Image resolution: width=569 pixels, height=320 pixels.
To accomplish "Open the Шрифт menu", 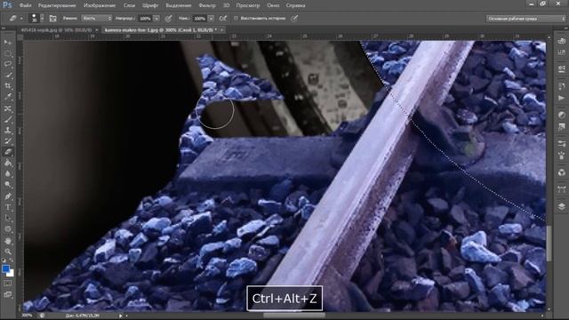I will [150, 5].
